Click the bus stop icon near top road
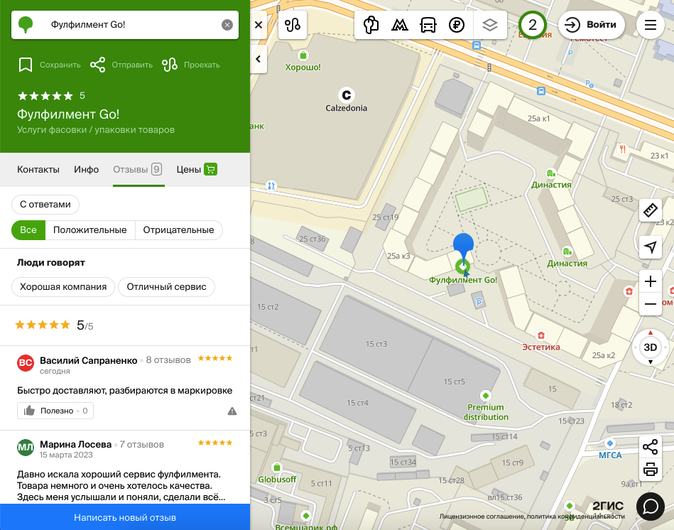This screenshot has width=674, height=530. coord(477,45)
